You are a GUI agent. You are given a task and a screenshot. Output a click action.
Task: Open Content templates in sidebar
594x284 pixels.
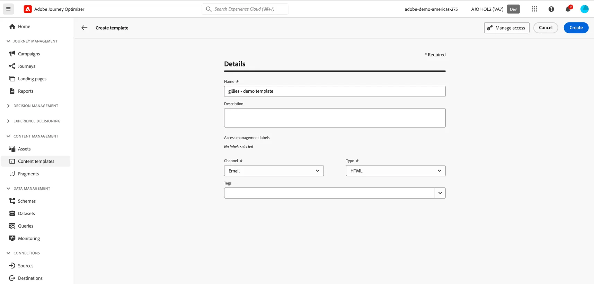36,161
